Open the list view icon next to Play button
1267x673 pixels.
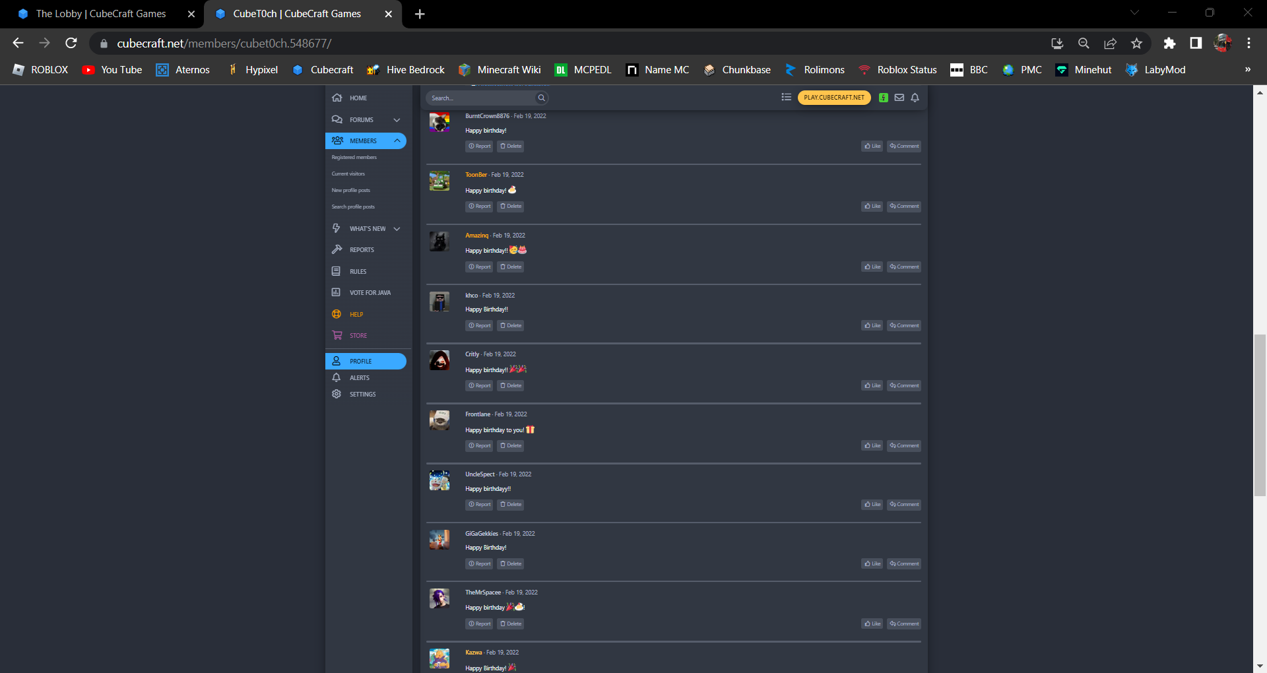[786, 97]
